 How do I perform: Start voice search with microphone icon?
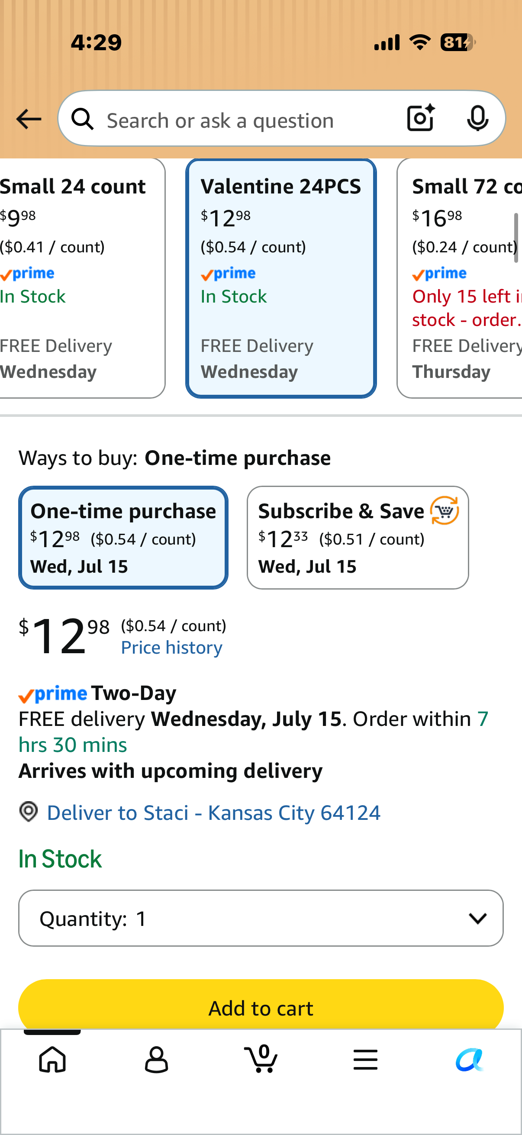tap(477, 118)
